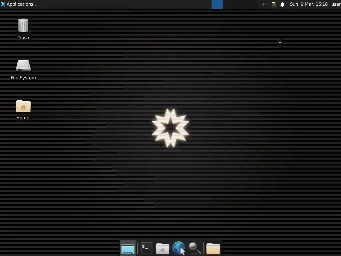This screenshot has height=256, width=341.
Task: Open the terminal emulator from the dock
Action: point(146,248)
